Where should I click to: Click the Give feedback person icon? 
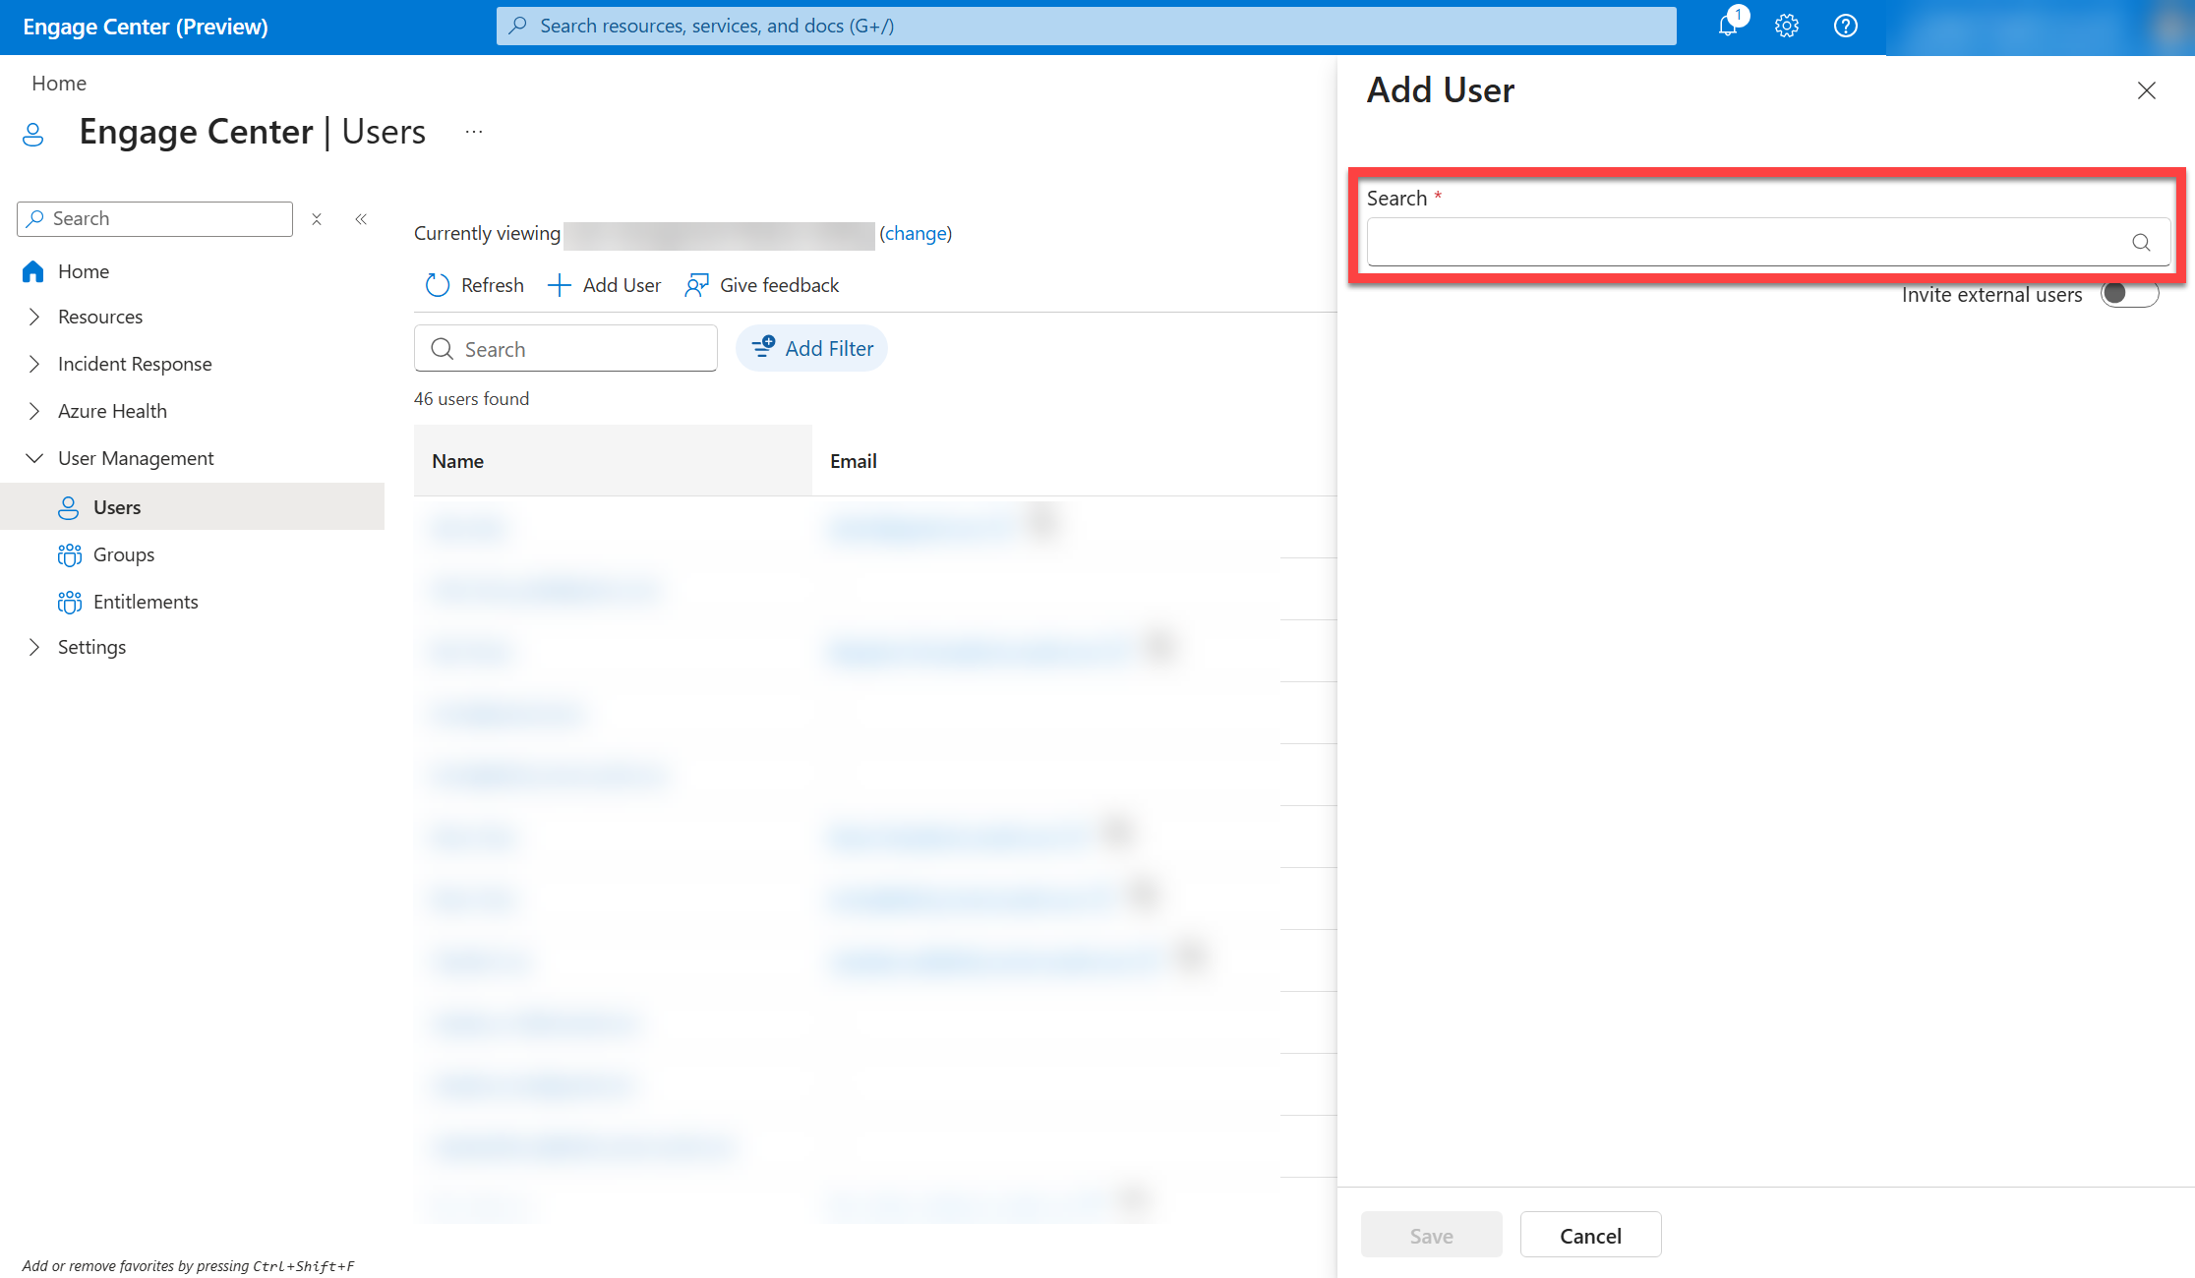(x=696, y=285)
